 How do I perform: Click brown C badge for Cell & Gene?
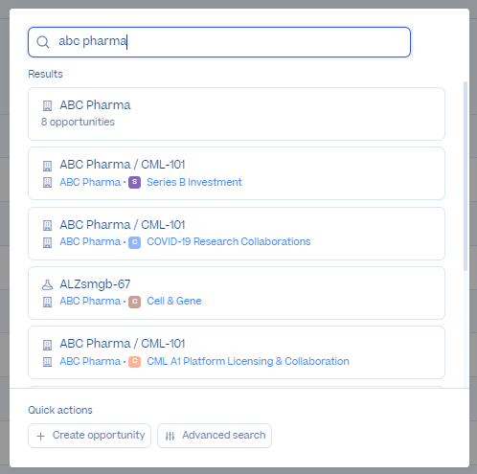[135, 302]
